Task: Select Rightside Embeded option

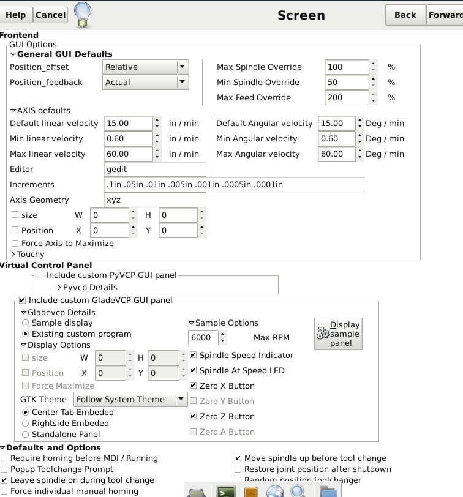Action: (x=25, y=423)
